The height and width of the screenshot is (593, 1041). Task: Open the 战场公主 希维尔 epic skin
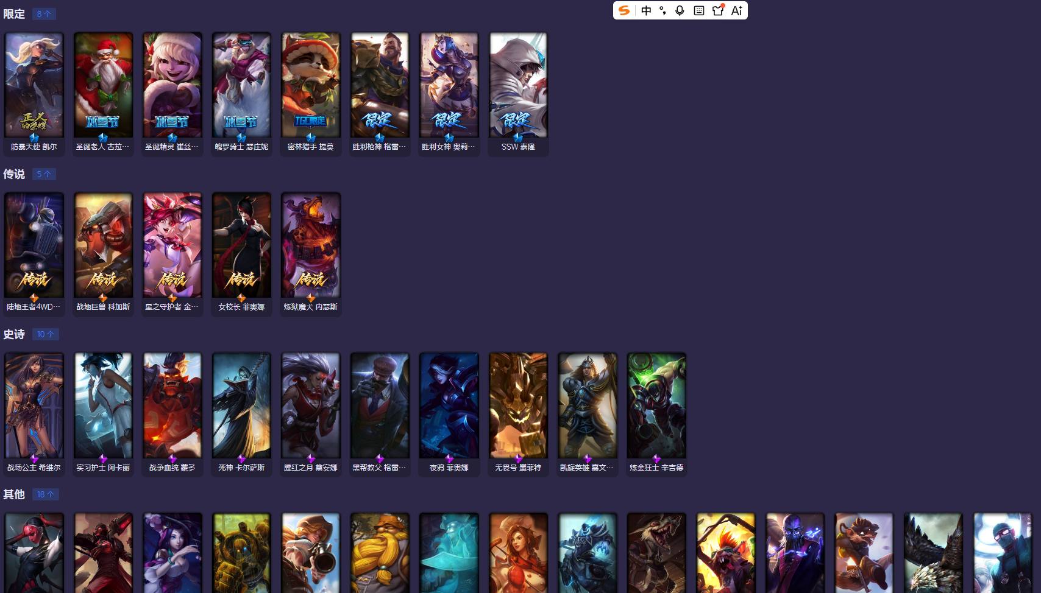34,414
